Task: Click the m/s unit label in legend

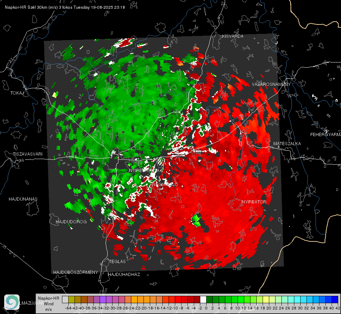Action: (48, 309)
